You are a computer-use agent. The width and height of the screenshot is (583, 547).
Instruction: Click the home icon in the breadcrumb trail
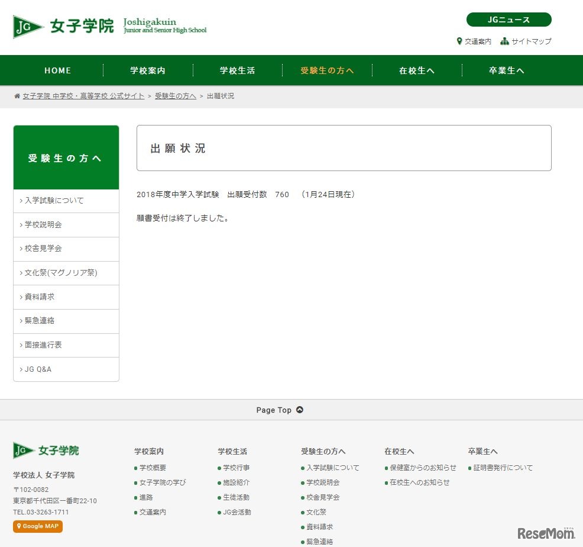[x=17, y=95]
